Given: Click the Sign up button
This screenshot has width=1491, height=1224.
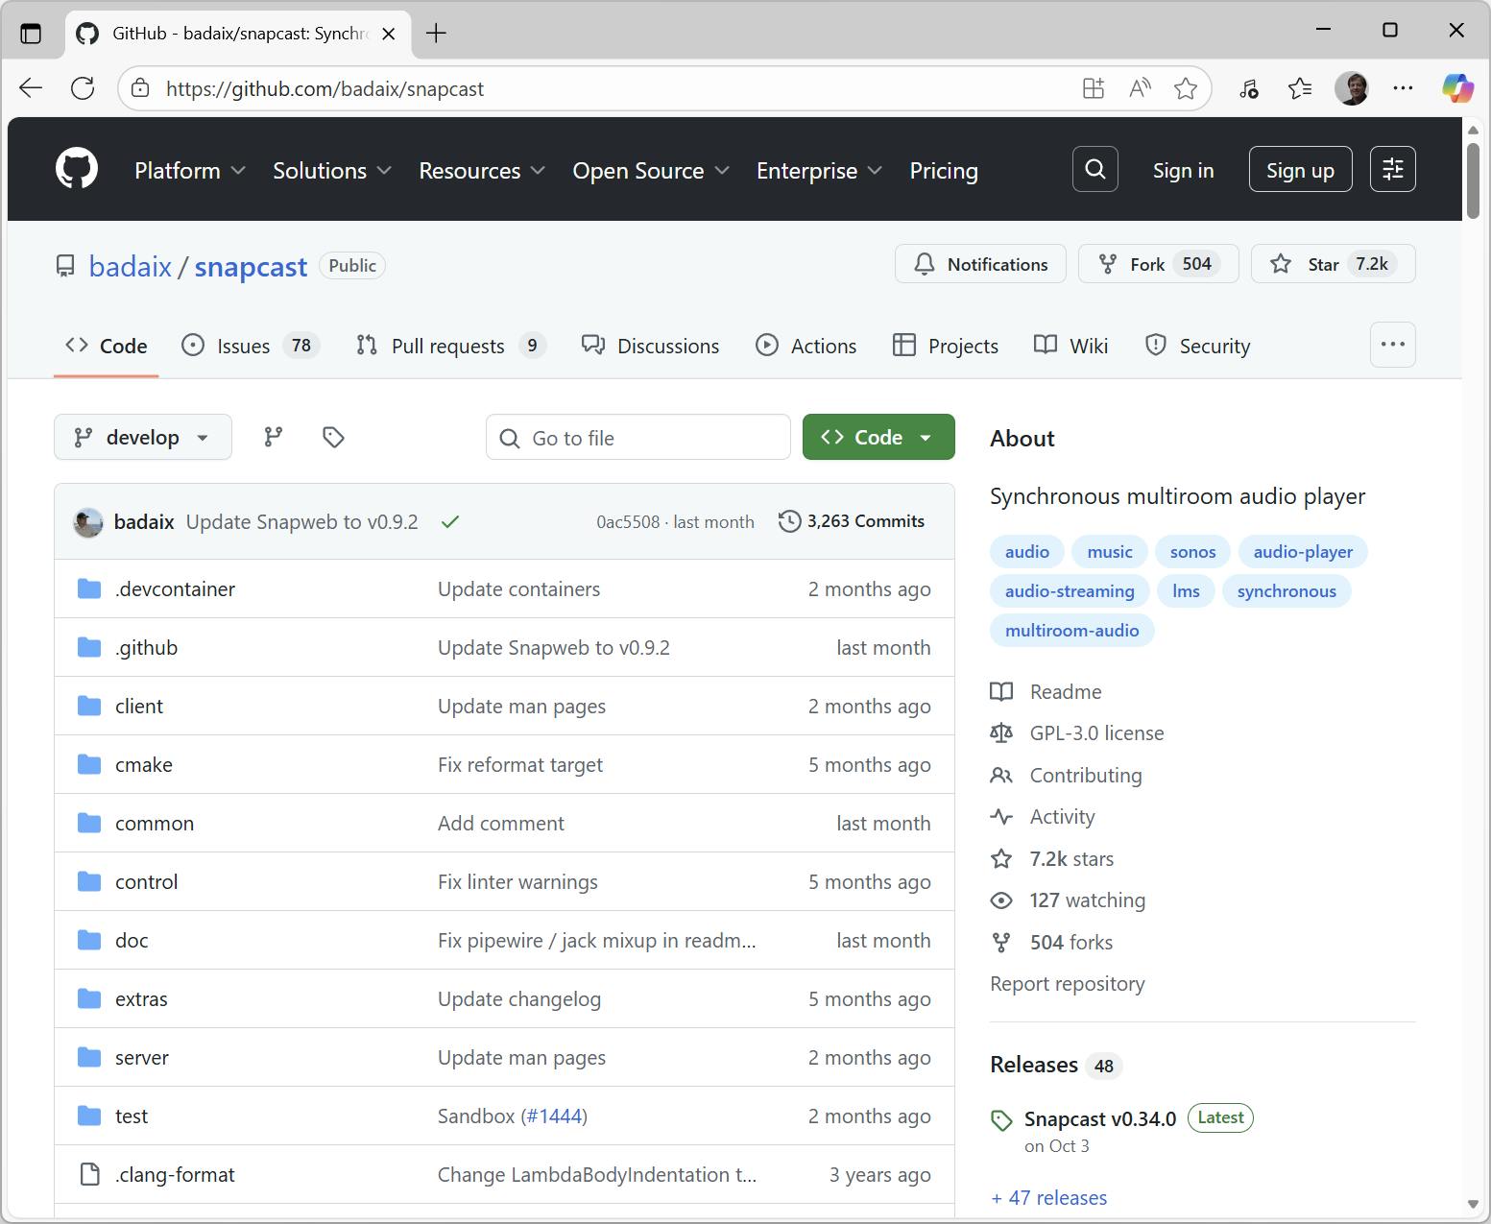Looking at the screenshot, I should click(x=1300, y=169).
